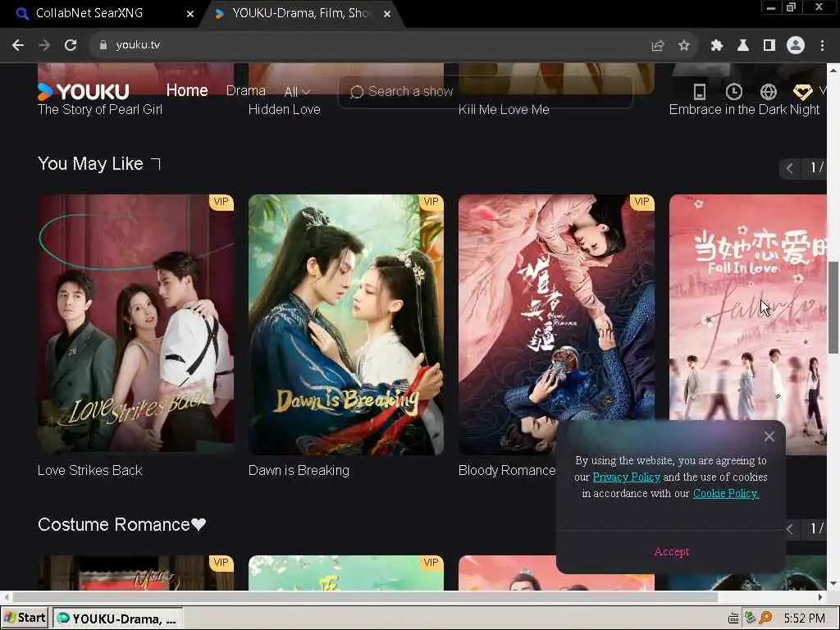Click the Bloody Romance title

[507, 470]
